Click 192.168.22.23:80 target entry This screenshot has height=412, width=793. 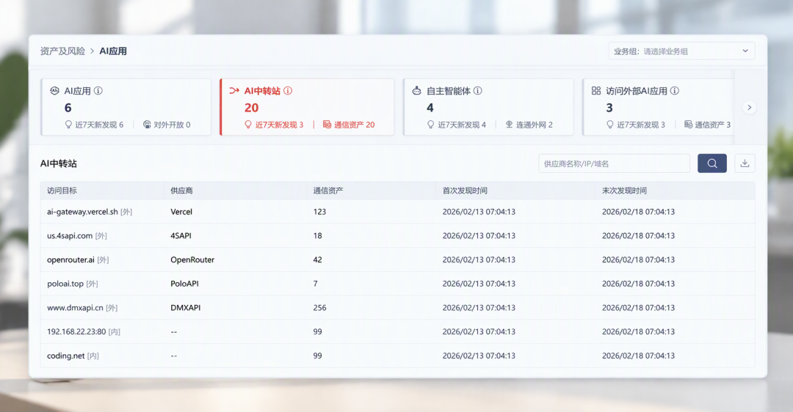coord(76,331)
